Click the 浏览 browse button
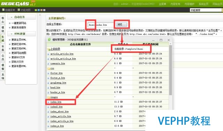Image resolution: width=223 pixels, height=131 pixels. click(x=122, y=25)
